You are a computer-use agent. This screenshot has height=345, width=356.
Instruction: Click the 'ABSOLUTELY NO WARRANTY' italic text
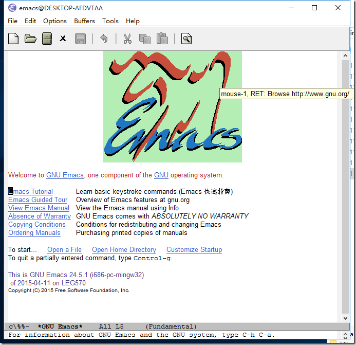[x=200, y=216]
